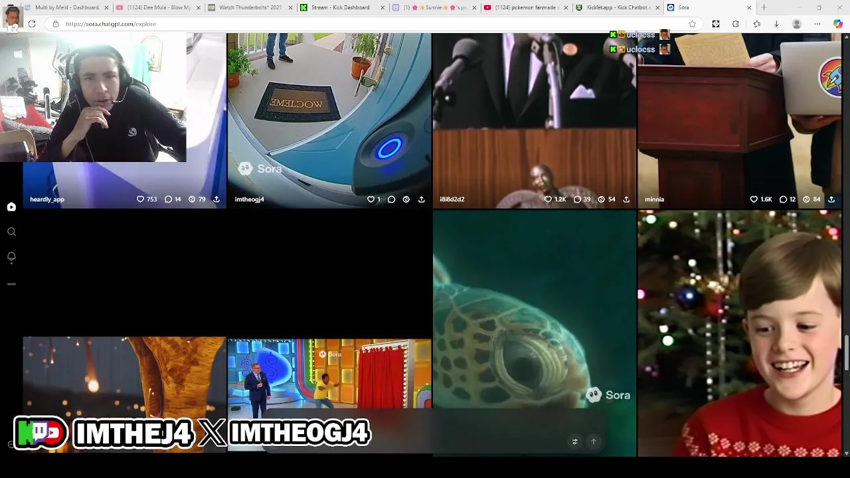The width and height of the screenshot is (850, 478).
Task: Switch to Sunnie tab
Action: click(434, 7)
